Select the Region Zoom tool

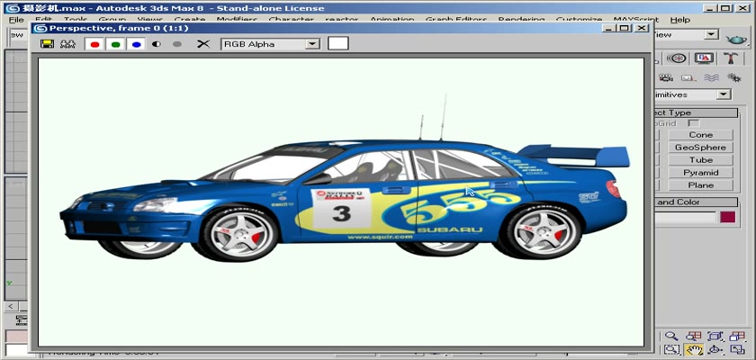(x=671, y=350)
